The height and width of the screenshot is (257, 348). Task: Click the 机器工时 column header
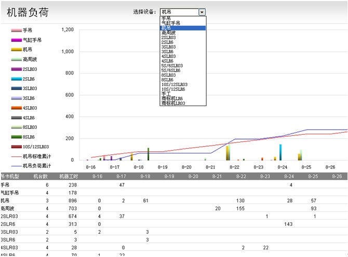[x=68, y=176]
